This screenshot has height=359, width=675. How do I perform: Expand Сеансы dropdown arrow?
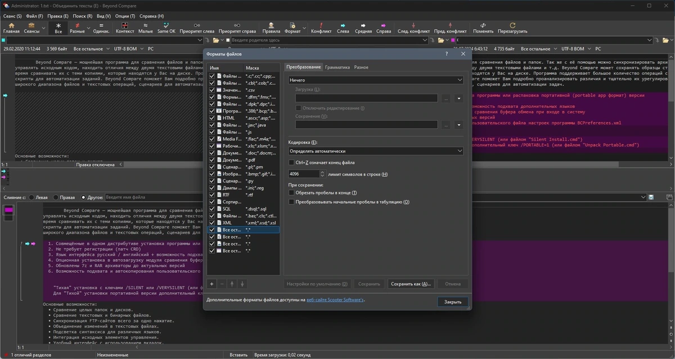(44, 28)
